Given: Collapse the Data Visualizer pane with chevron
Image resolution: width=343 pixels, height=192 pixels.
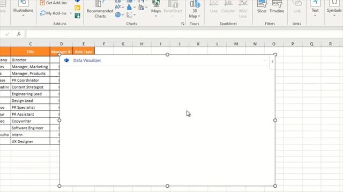Looking at the screenshot, I should 272,62.
